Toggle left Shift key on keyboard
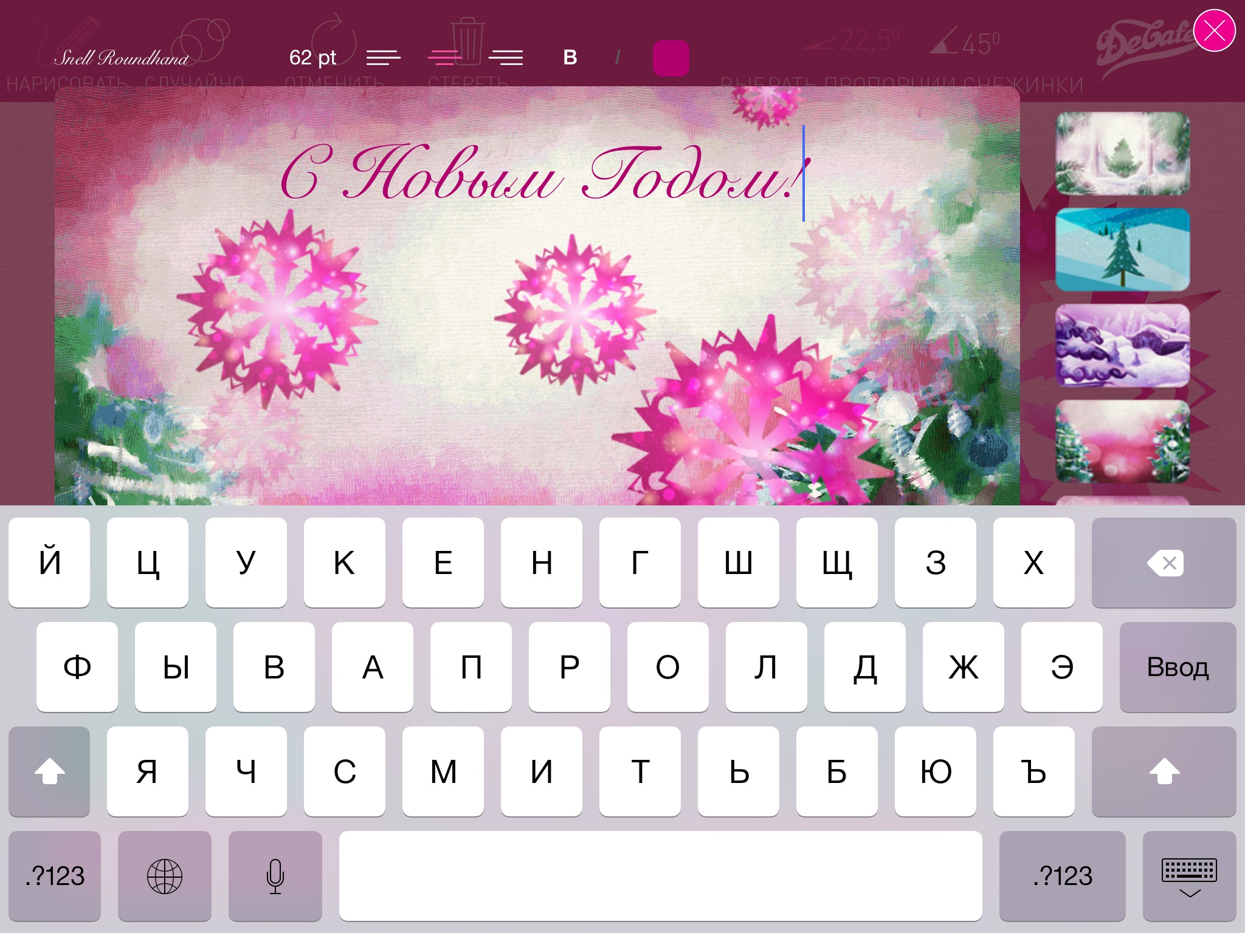 [49, 771]
